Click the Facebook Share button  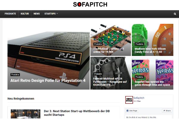click(x=167, y=111)
